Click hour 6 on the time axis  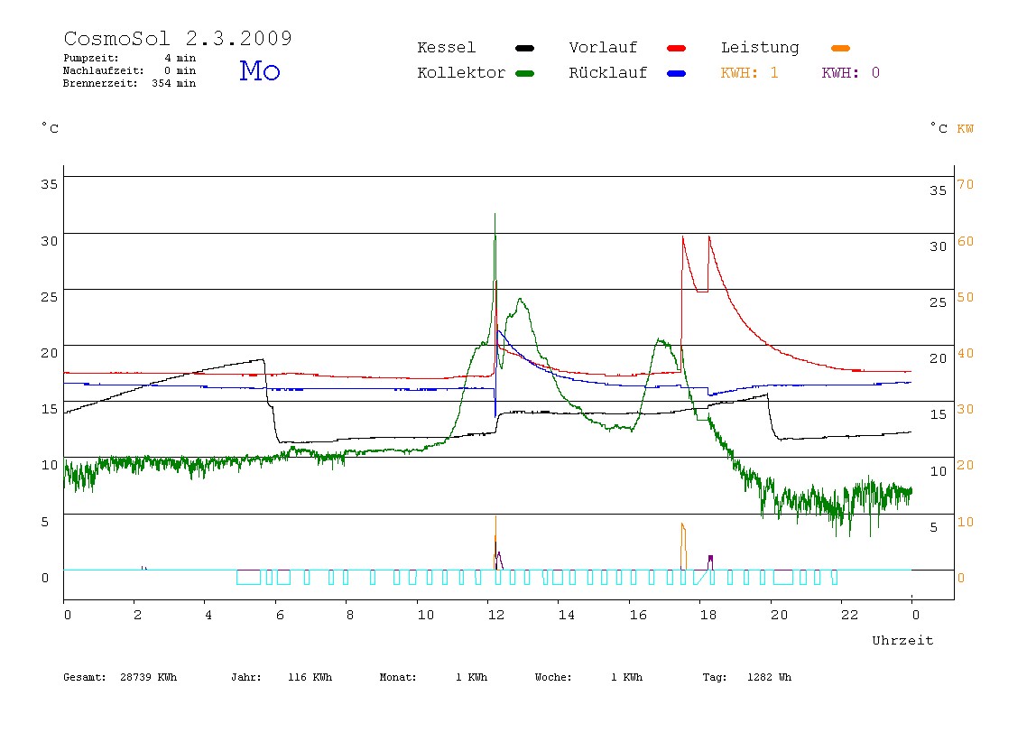(280, 616)
